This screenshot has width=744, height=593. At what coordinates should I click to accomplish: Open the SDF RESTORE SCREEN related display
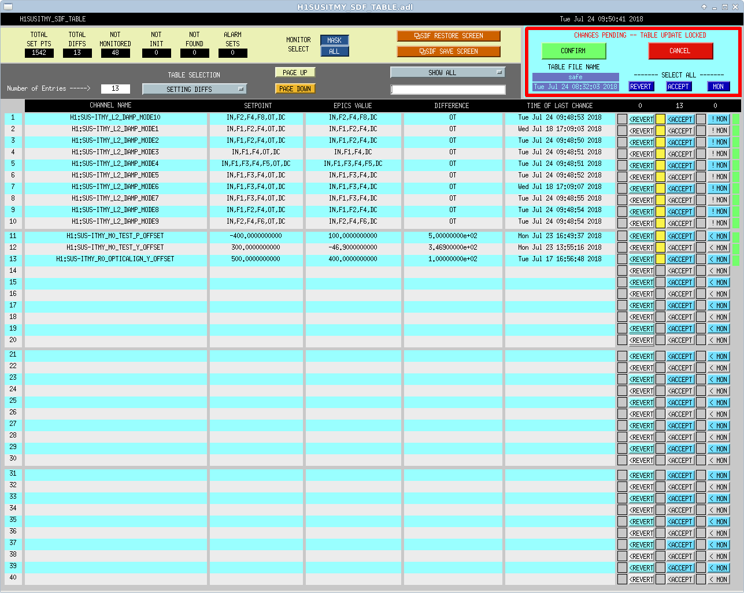click(449, 36)
